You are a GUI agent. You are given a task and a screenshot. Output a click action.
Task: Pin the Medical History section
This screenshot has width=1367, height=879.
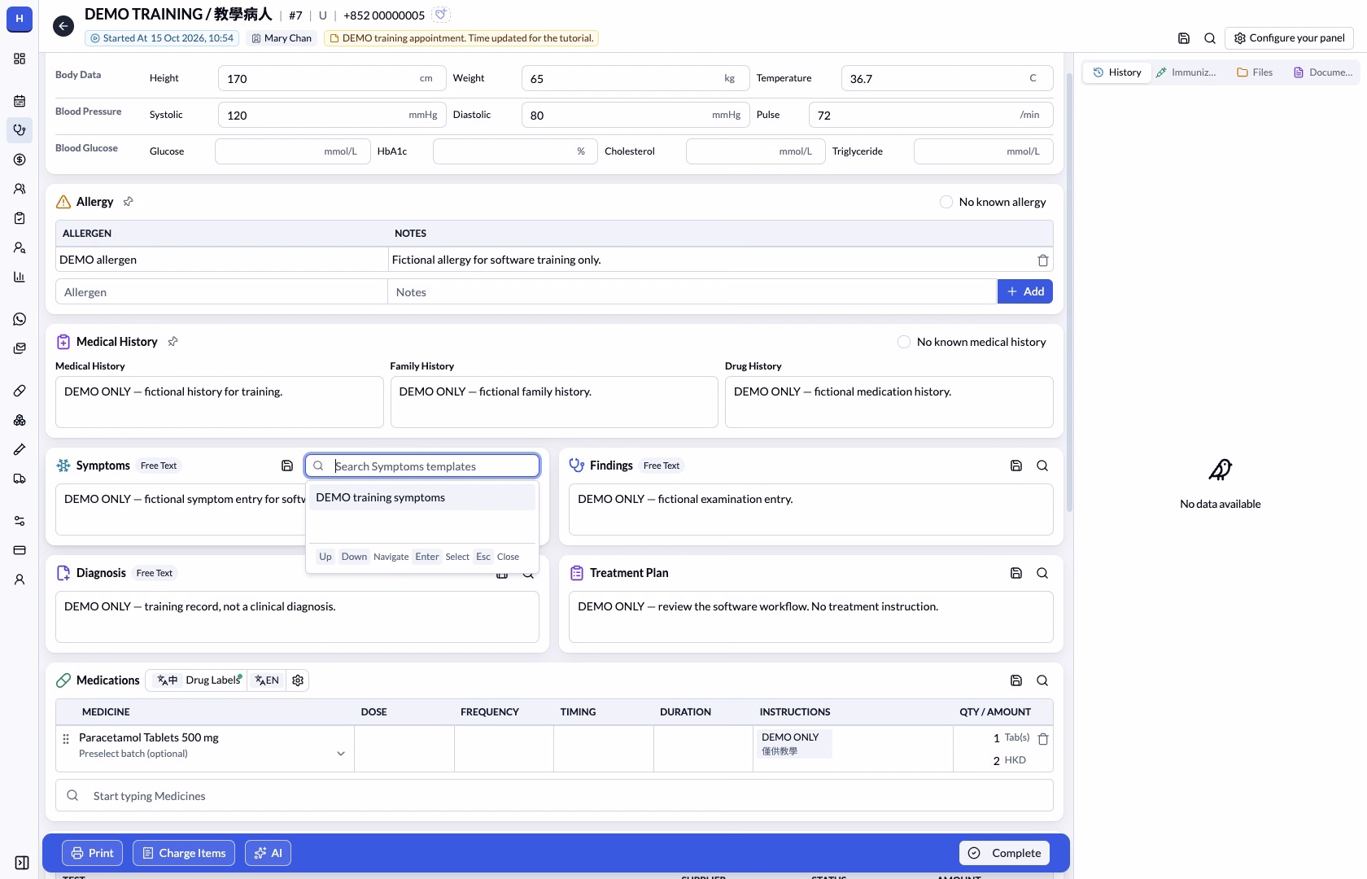pos(173,342)
